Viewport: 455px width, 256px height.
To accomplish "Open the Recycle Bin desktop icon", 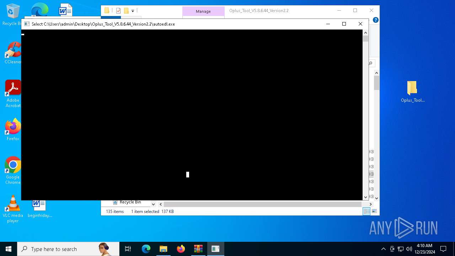I will tap(13, 15).
